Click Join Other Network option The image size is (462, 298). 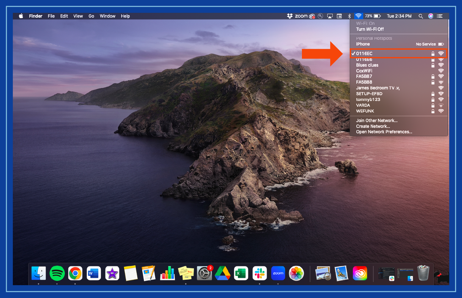click(376, 120)
